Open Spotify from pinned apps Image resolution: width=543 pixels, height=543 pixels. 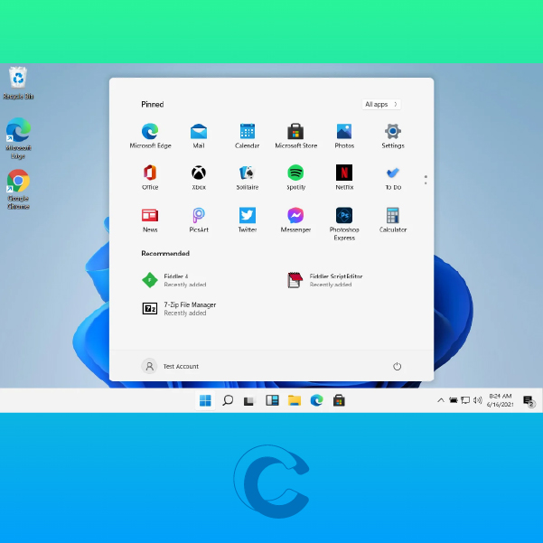coord(295,177)
